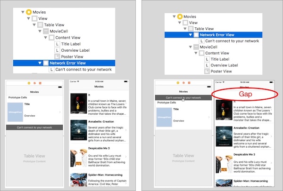This screenshot has height=191, width=283.
Task: Click the Content View icon in right outline
Action: 201,53
